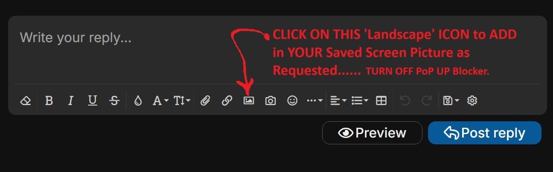The height and width of the screenshot is (172, 553).
Task: Click the camera Media icon
Action: pyautogui.click(x=271, y=101)
